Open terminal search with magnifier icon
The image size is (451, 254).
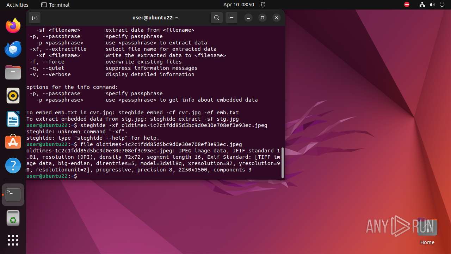[217, 18]
